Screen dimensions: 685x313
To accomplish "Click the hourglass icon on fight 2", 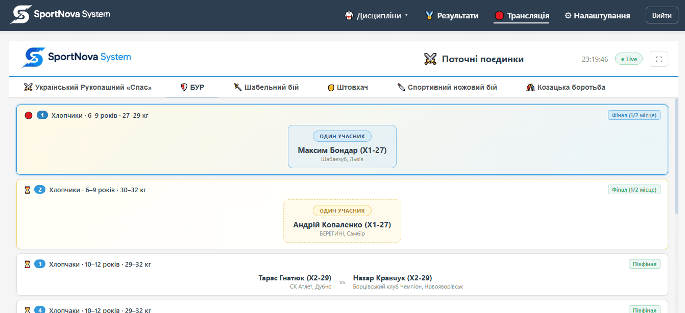I will click(x=28, y=190).
